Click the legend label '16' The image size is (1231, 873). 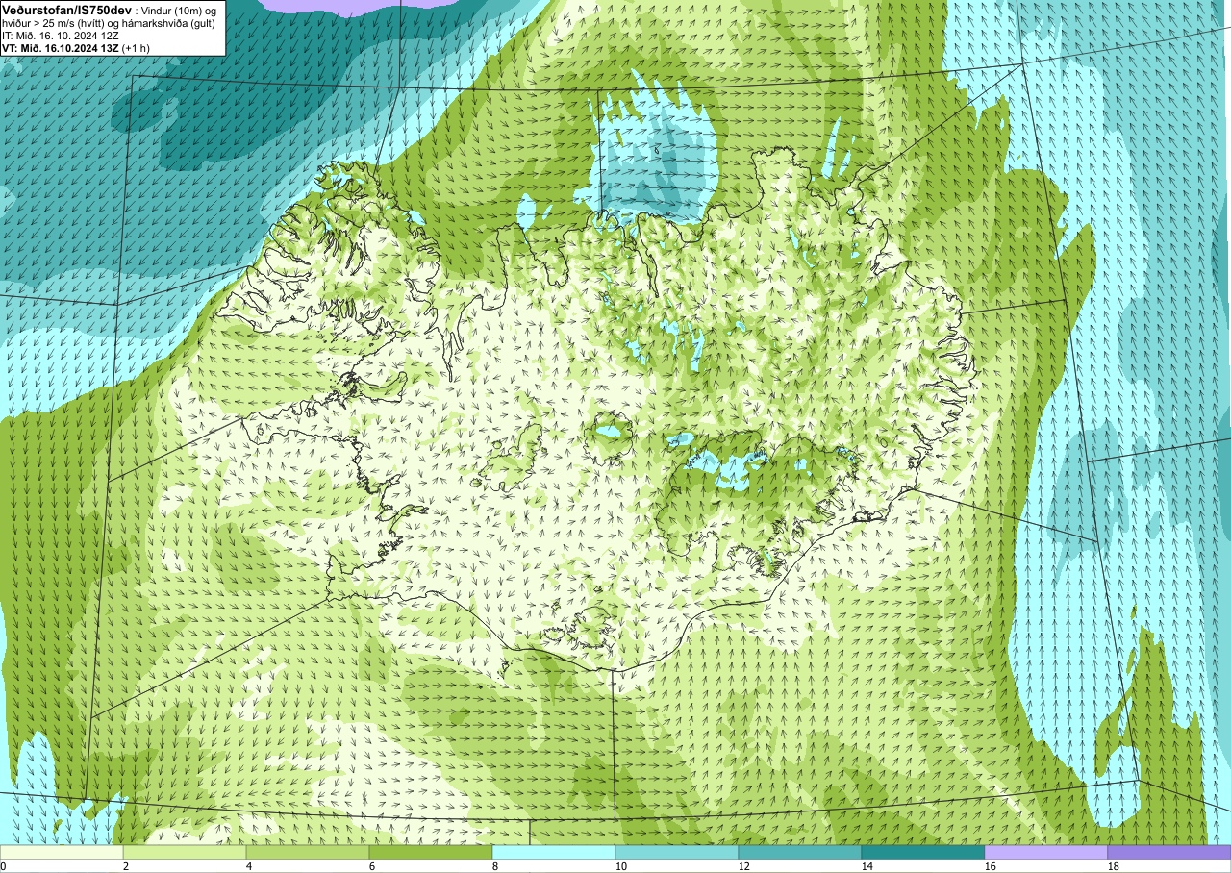tap(991, 866)
